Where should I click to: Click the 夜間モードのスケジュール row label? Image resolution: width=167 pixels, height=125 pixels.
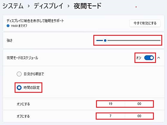point(22,58)
